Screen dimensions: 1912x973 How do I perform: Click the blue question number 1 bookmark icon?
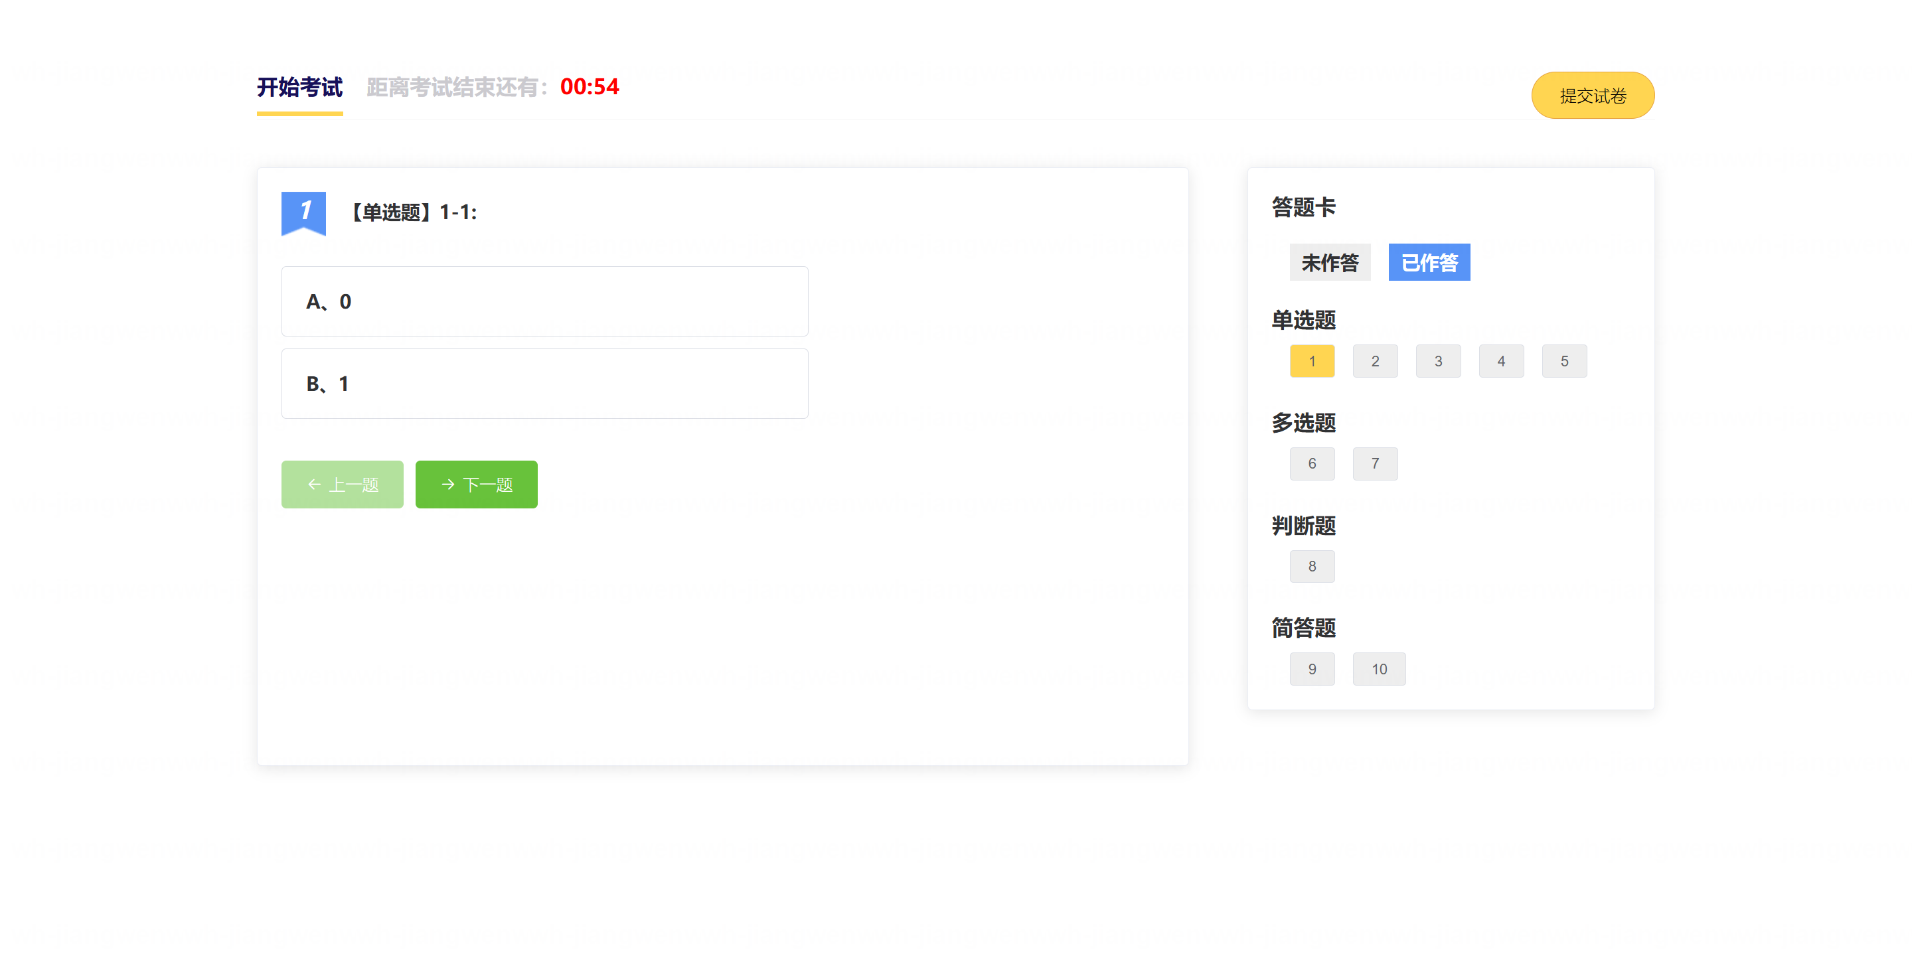pos(303,212)
